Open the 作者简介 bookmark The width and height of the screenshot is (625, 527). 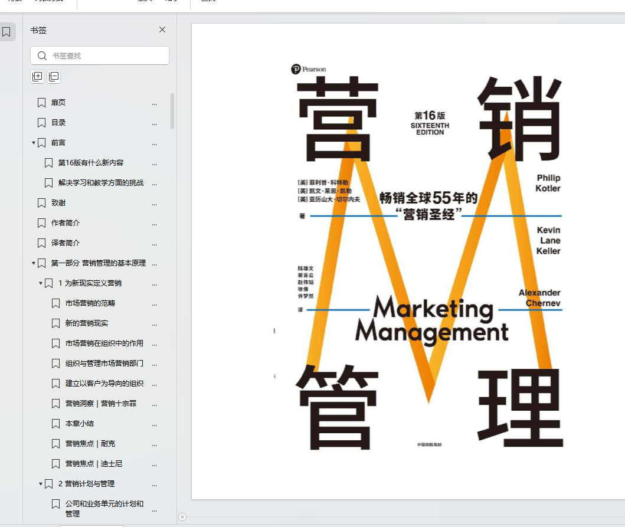tap(66, 223)
